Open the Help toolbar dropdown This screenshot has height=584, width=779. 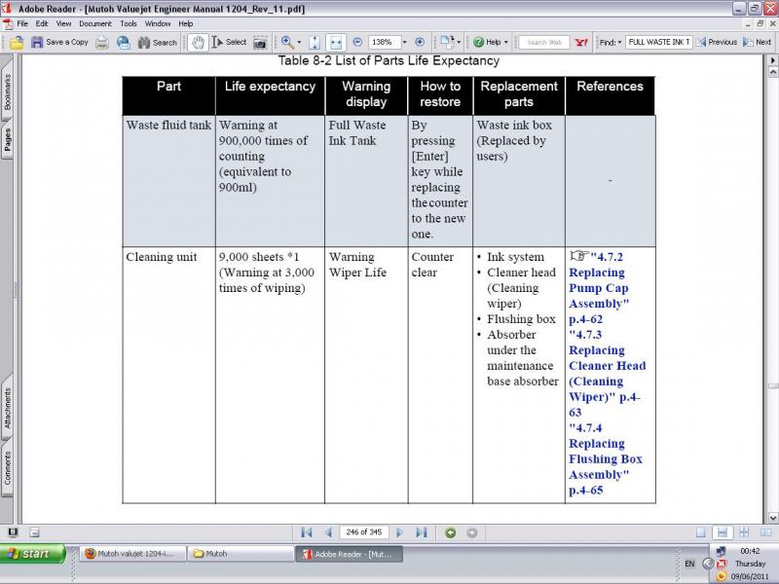[x=491, y=42]
